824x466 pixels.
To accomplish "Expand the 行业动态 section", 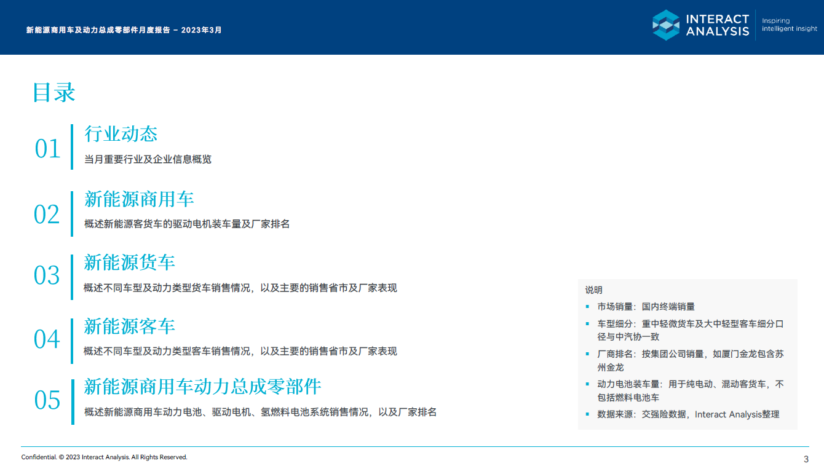I will (x=121, y=134).
